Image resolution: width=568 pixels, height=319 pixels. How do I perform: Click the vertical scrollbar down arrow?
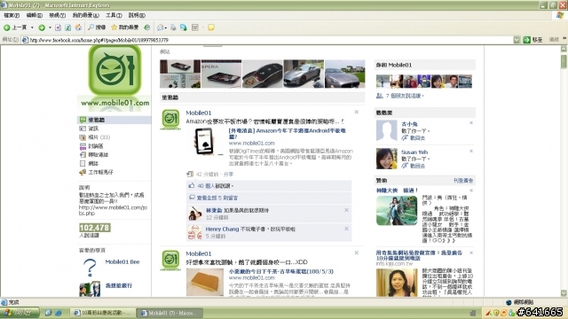click(x=564, y=293)
